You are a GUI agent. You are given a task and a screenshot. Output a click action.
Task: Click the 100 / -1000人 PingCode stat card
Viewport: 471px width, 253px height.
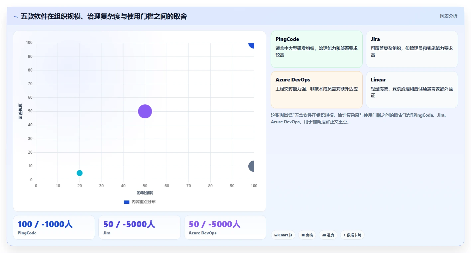point(54,227)
